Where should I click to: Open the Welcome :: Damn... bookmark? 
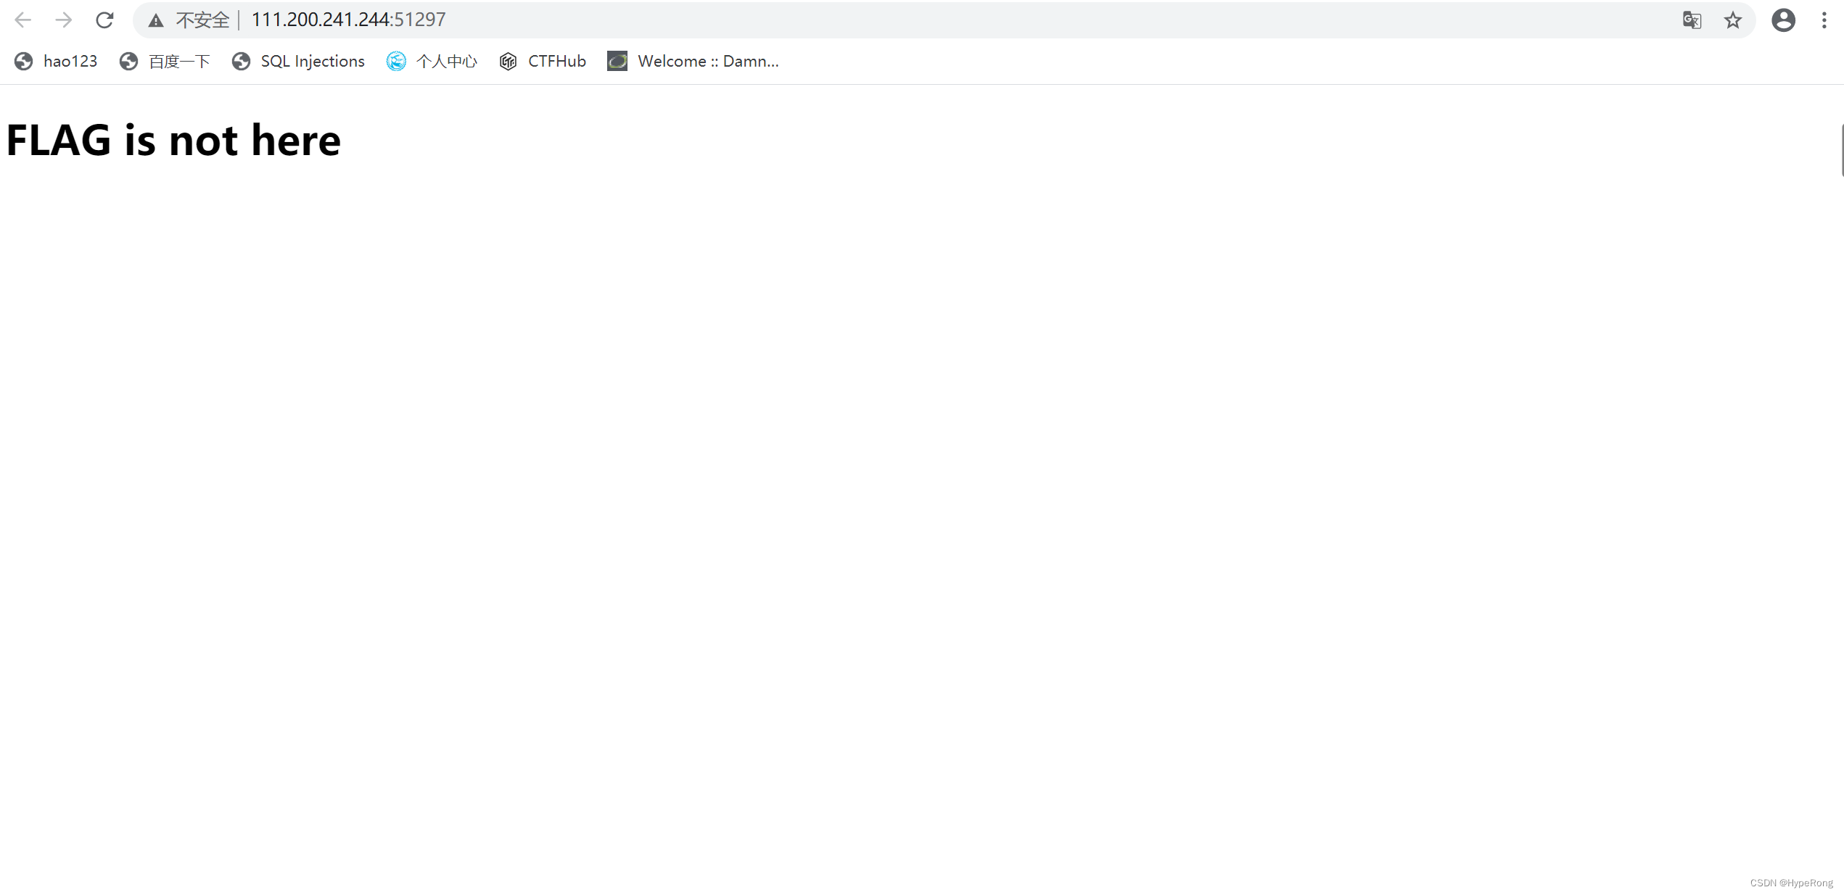point(693,62)
